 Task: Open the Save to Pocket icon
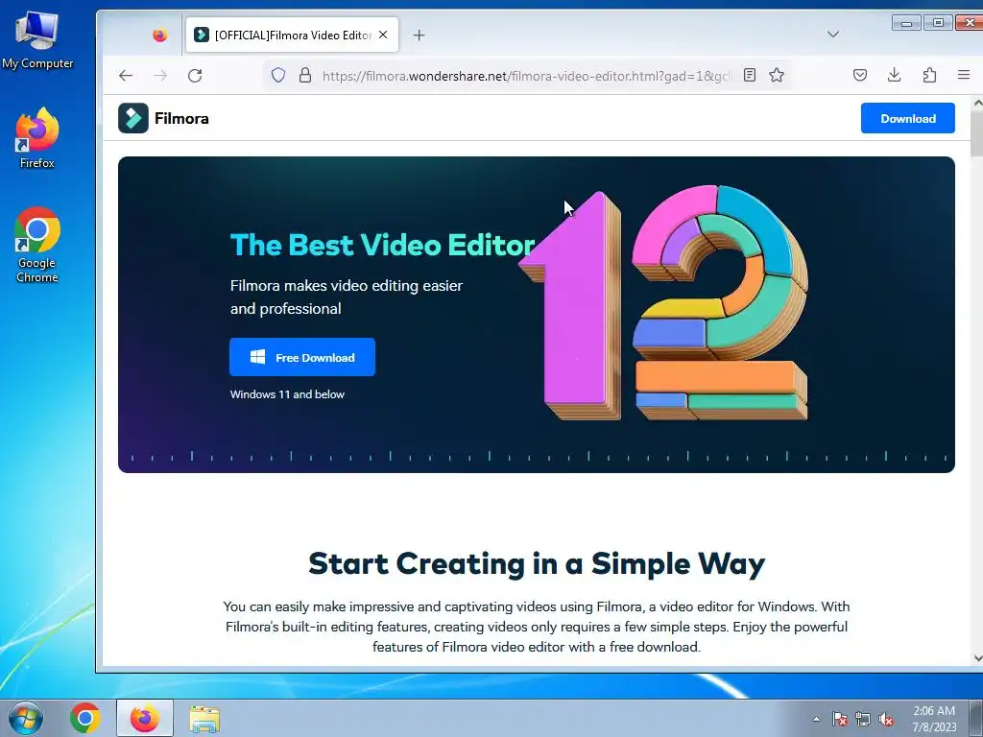860,75
